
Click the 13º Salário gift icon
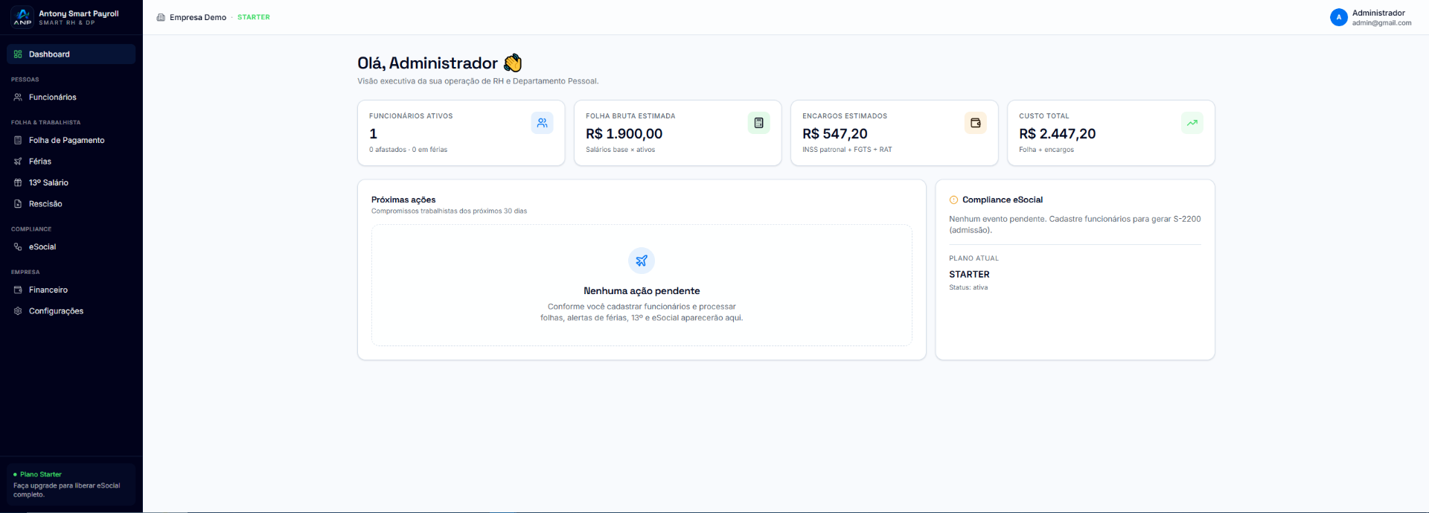(x=18, y=182)
